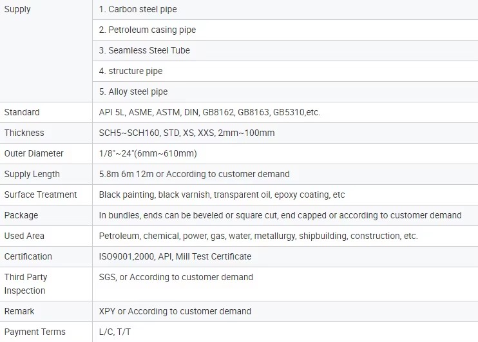This screenshot has width=478, height=342.
Task: Select '3. Seamless Steel Tube' row
Action: (285, 51)
